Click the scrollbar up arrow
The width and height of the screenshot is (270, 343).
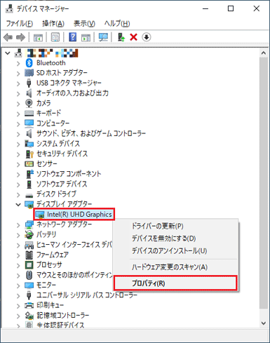click(264, 53)
